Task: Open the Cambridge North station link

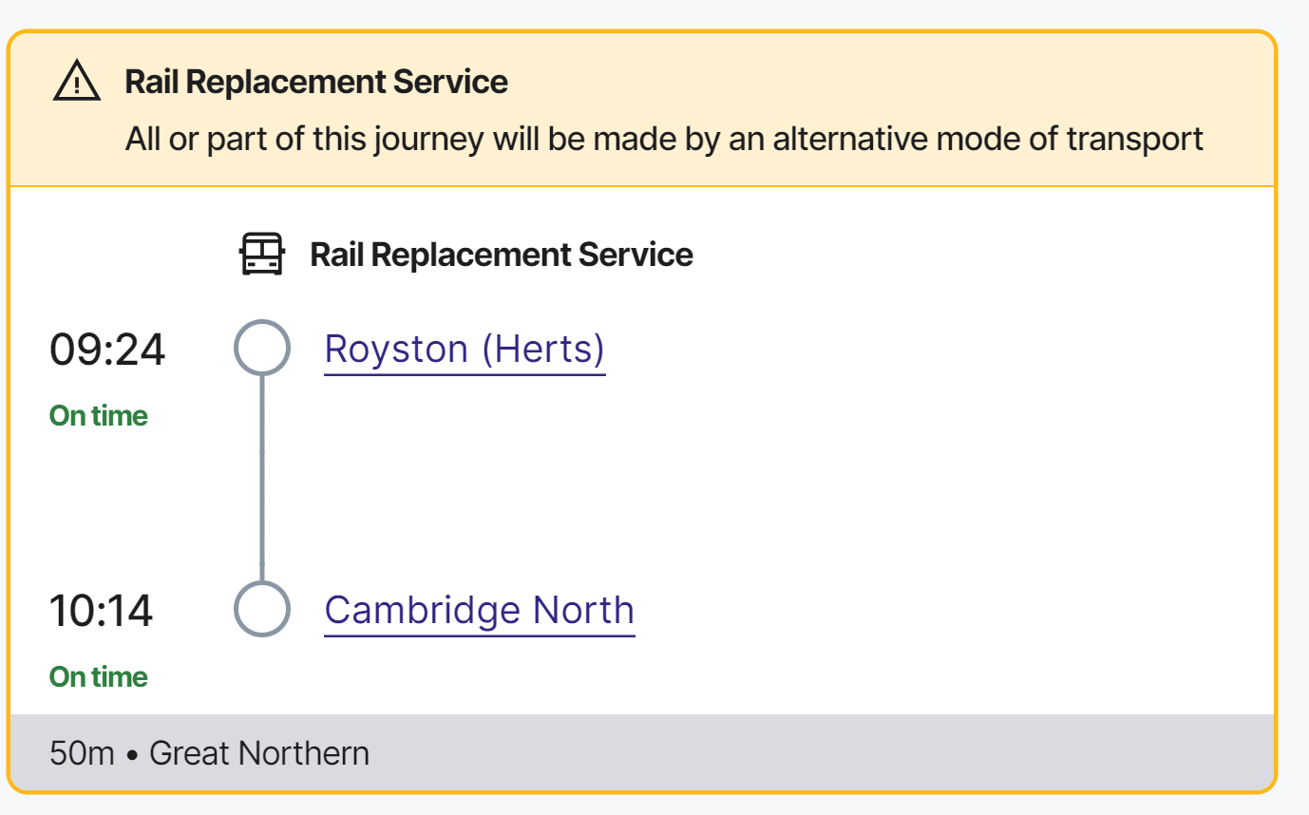Action: point(480,610)
